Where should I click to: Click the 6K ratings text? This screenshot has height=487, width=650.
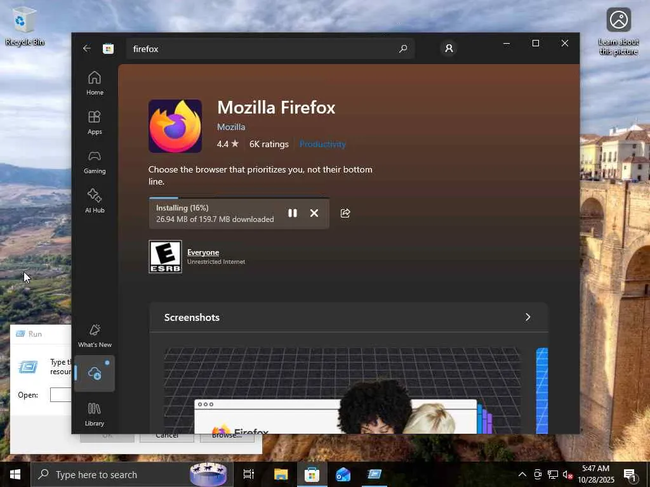(x=269, y=144)
